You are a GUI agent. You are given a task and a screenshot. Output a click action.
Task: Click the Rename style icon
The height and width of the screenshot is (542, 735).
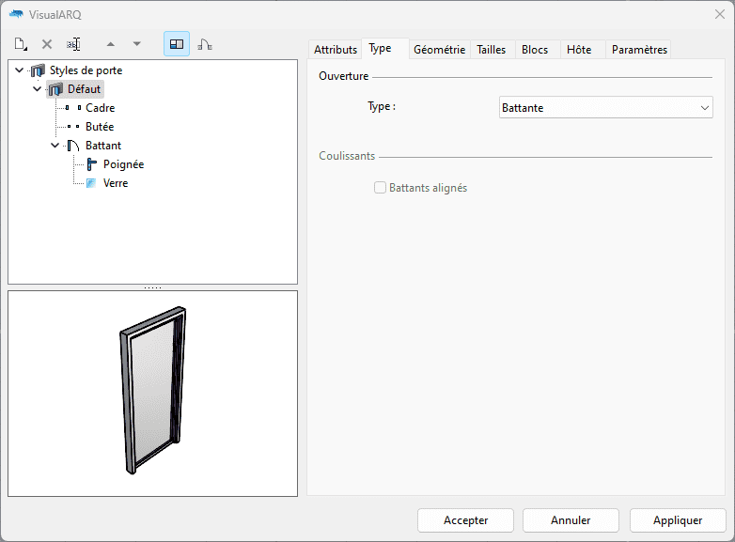(x=73, y=44)
